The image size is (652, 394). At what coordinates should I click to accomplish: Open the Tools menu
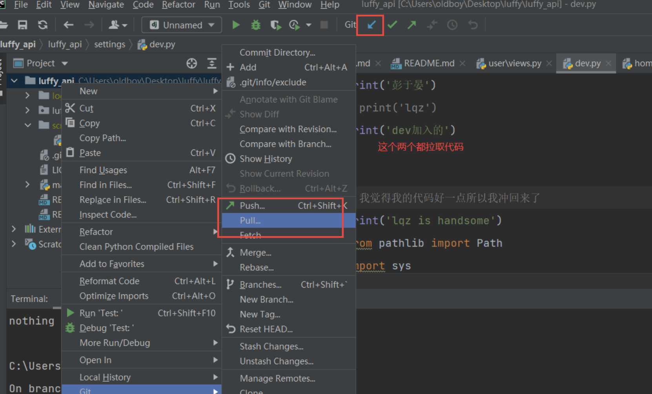239,5
